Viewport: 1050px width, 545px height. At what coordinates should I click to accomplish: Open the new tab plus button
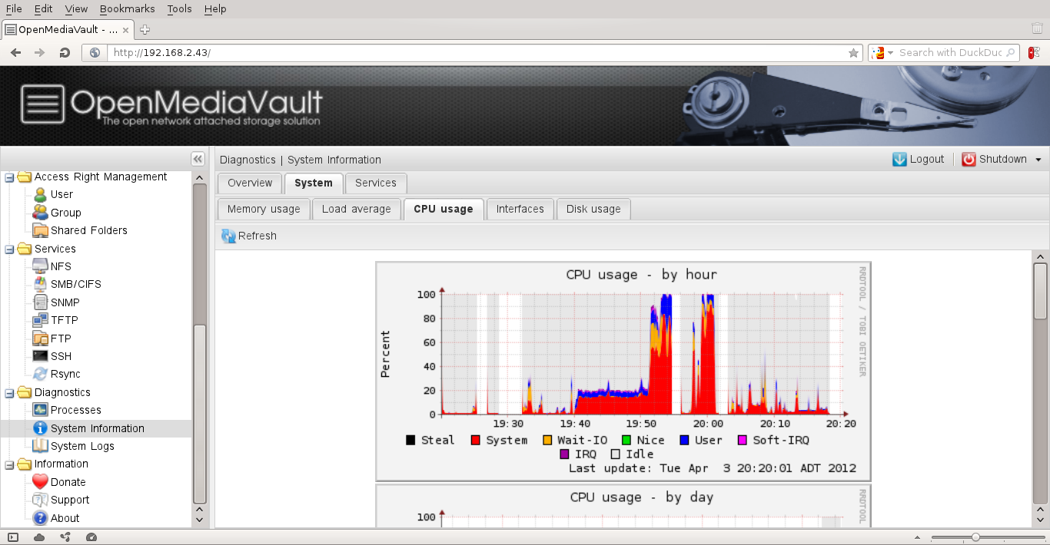pyautogui.click(x=145, y=29)
